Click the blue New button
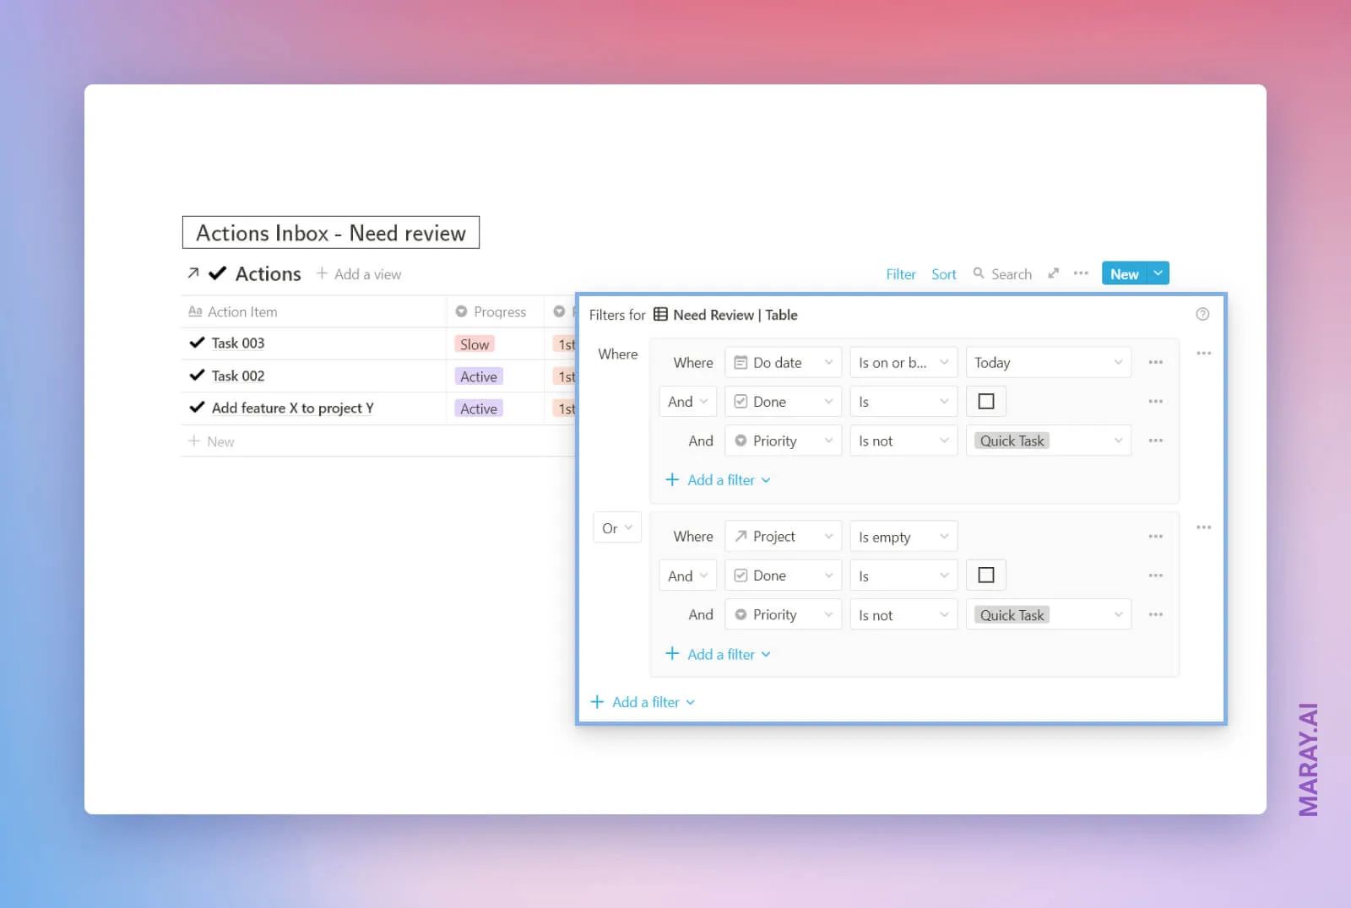 coord(1124,273)
